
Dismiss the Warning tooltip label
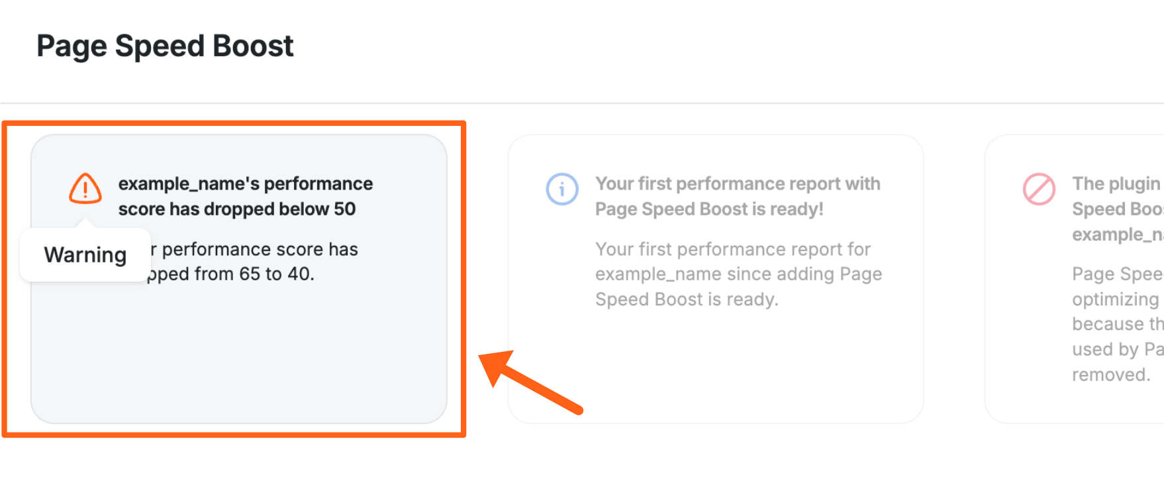(85, 254)
